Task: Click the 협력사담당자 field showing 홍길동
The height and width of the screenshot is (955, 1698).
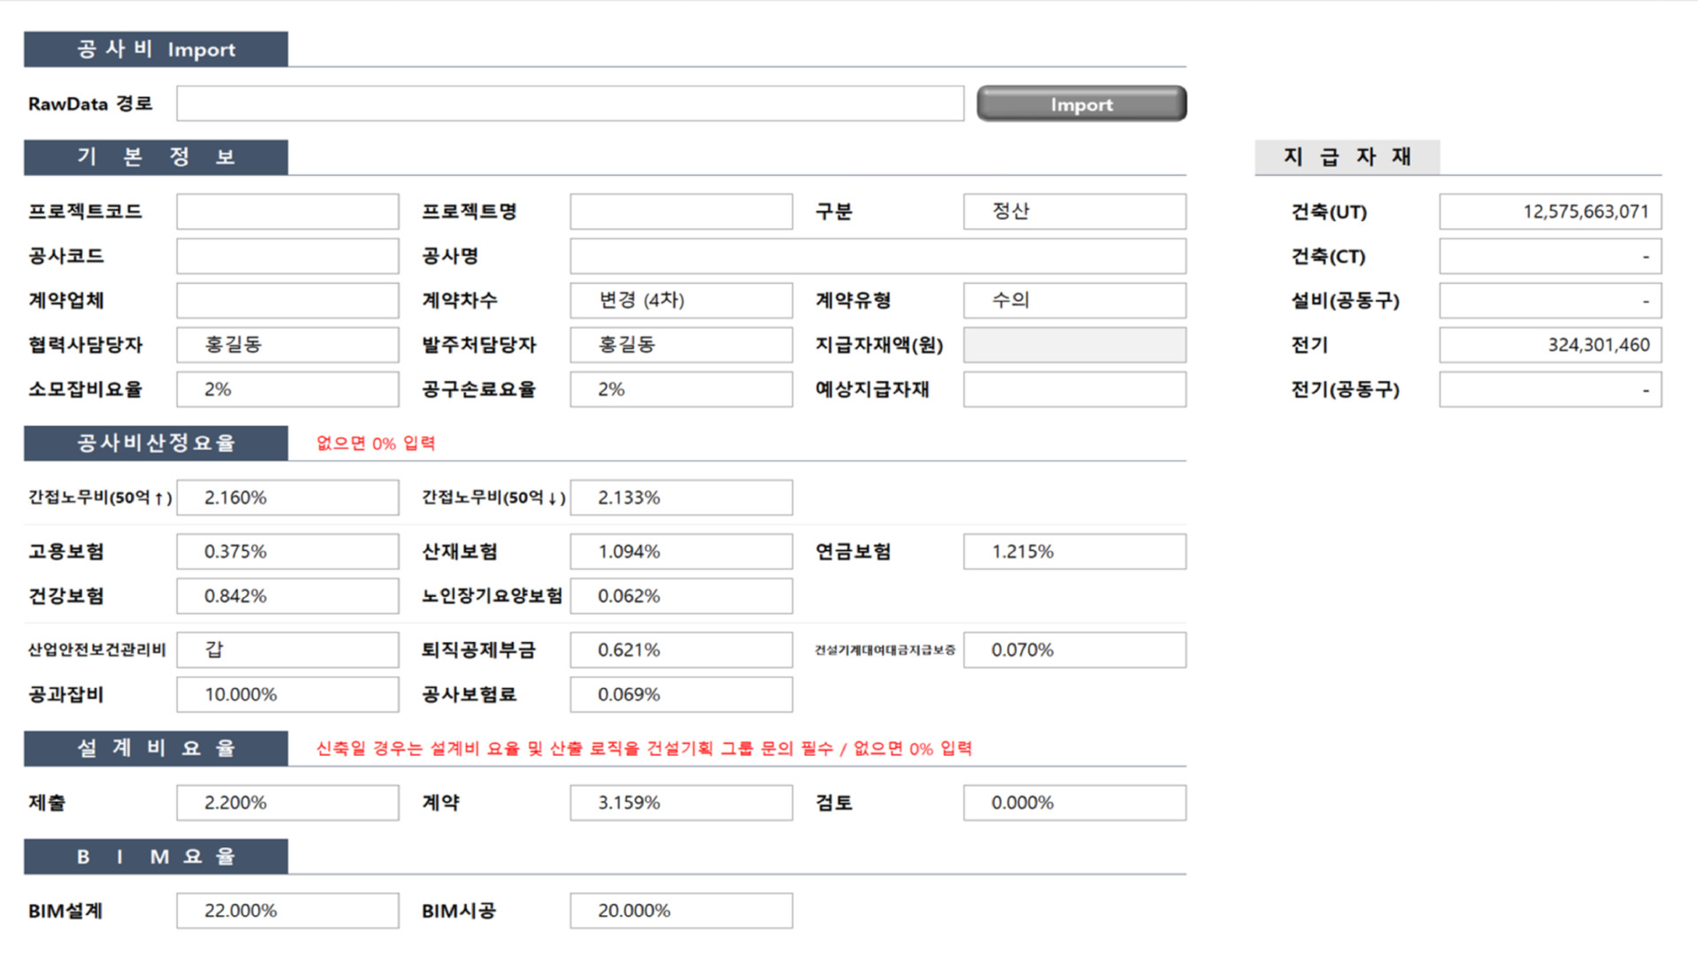Action: click(287, 344)
